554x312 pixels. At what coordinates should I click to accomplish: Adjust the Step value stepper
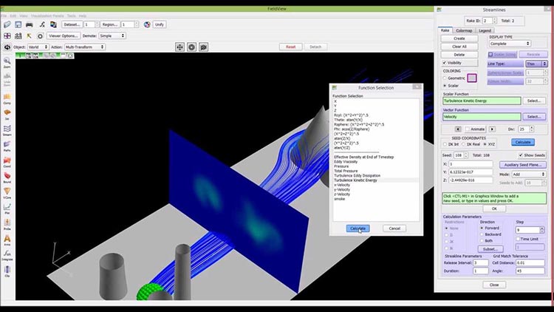[x=541, y=230]
